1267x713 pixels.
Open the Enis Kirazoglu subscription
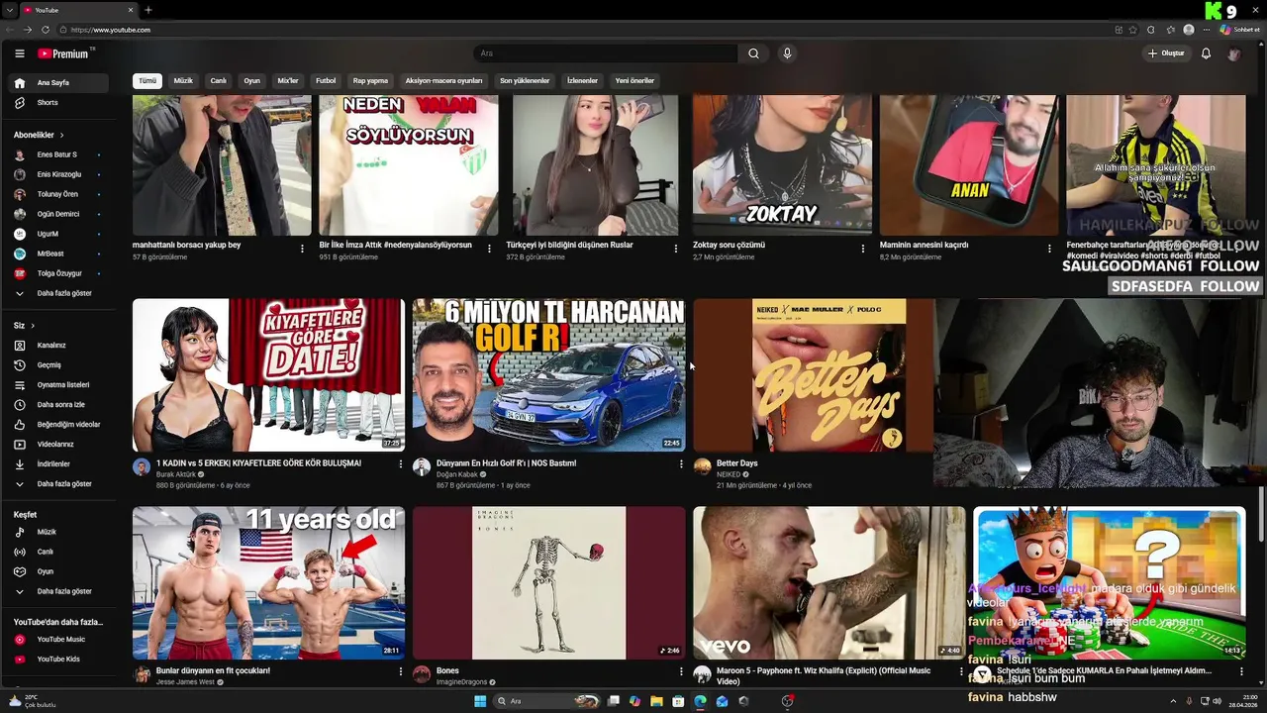click(x=59, y=174)
